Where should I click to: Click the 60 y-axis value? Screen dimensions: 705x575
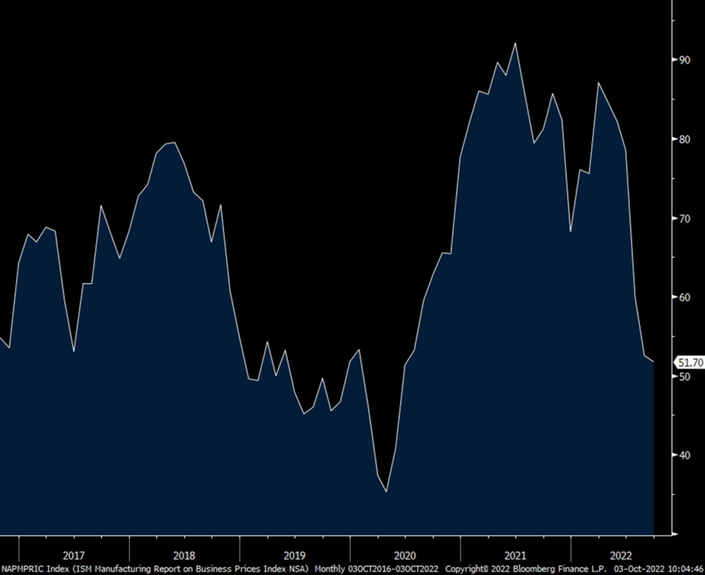point(684,297)
